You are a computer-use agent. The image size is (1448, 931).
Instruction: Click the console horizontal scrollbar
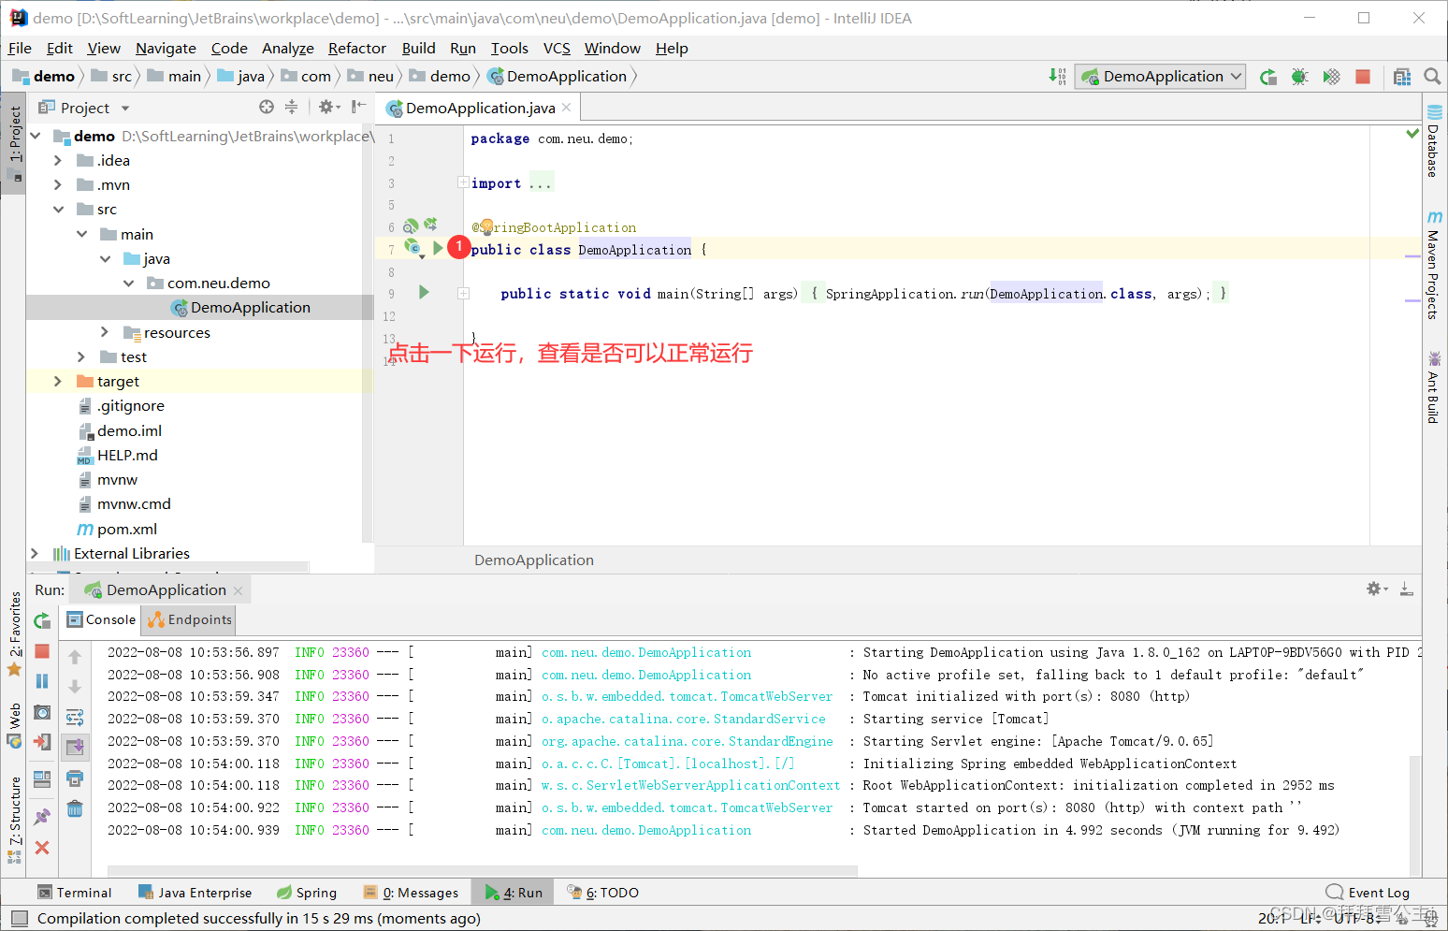pos(483,870)
